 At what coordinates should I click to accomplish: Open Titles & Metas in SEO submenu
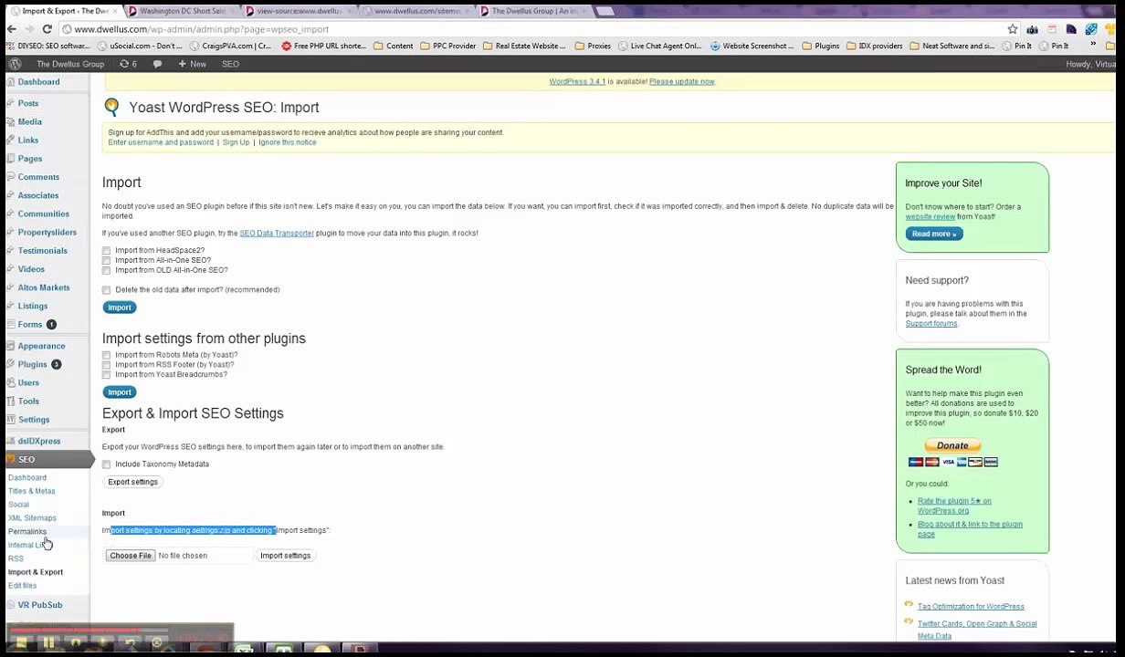tap(32, 491)
